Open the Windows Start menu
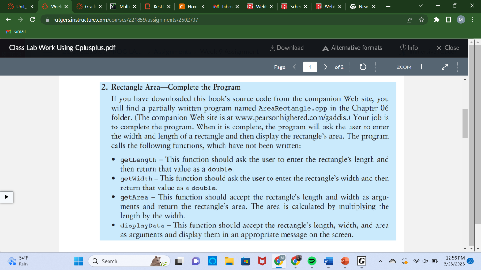481x270 pixels. pos(78,261)
